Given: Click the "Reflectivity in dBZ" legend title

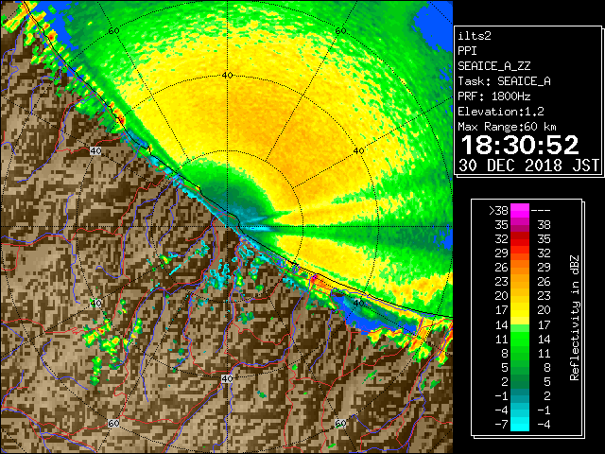Looking at the screenshot, I should (575, 318).
